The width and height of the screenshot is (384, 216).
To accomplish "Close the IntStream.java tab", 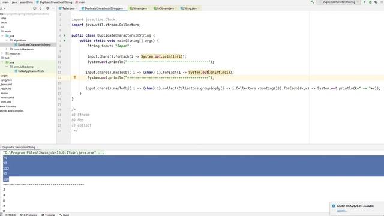I will [x=176, y=8].
